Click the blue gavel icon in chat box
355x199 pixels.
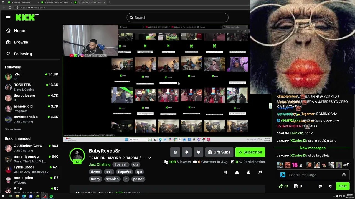(283, 175)
